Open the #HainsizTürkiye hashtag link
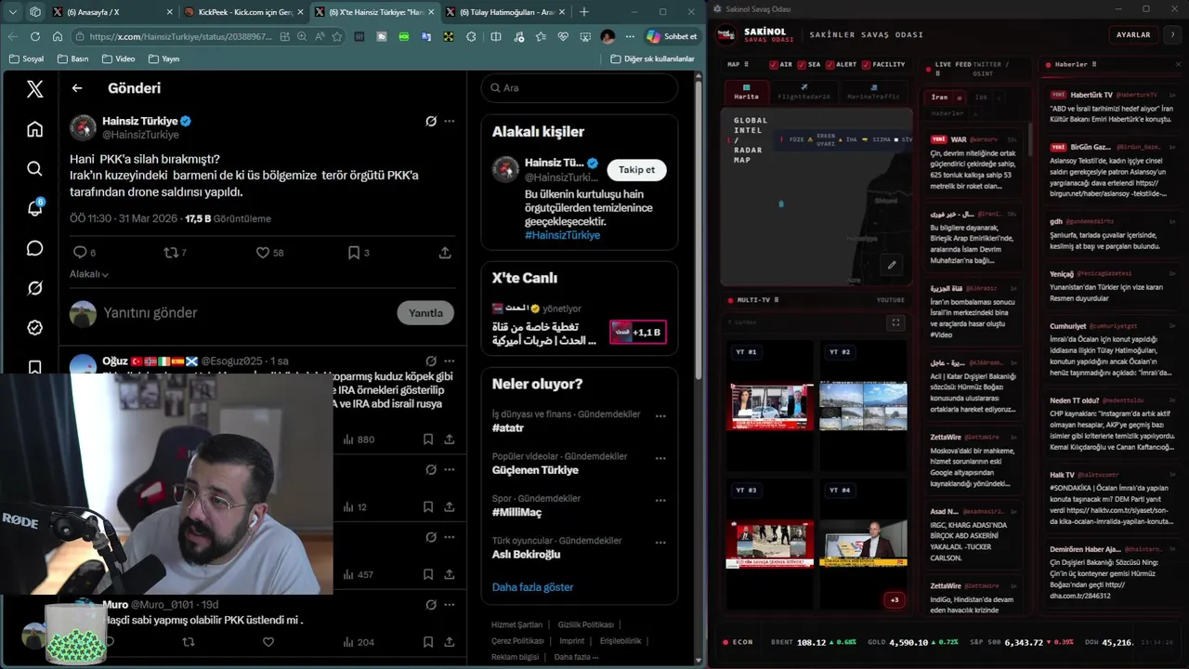Screen dimensions: 1189x669 tap(562, 235)
